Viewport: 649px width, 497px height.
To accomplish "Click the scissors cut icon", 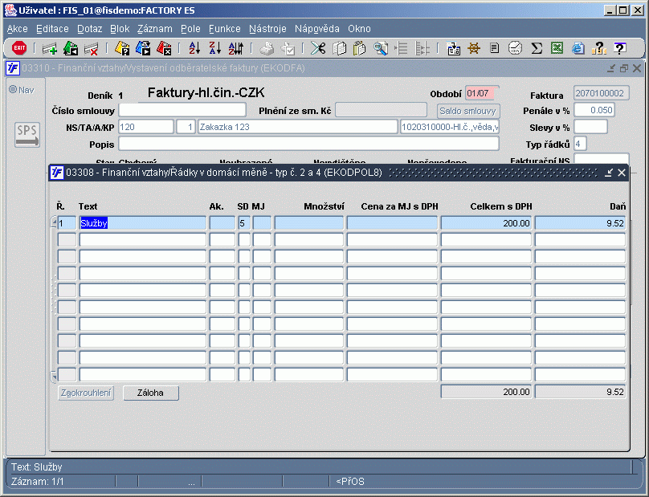I will 318,48.
